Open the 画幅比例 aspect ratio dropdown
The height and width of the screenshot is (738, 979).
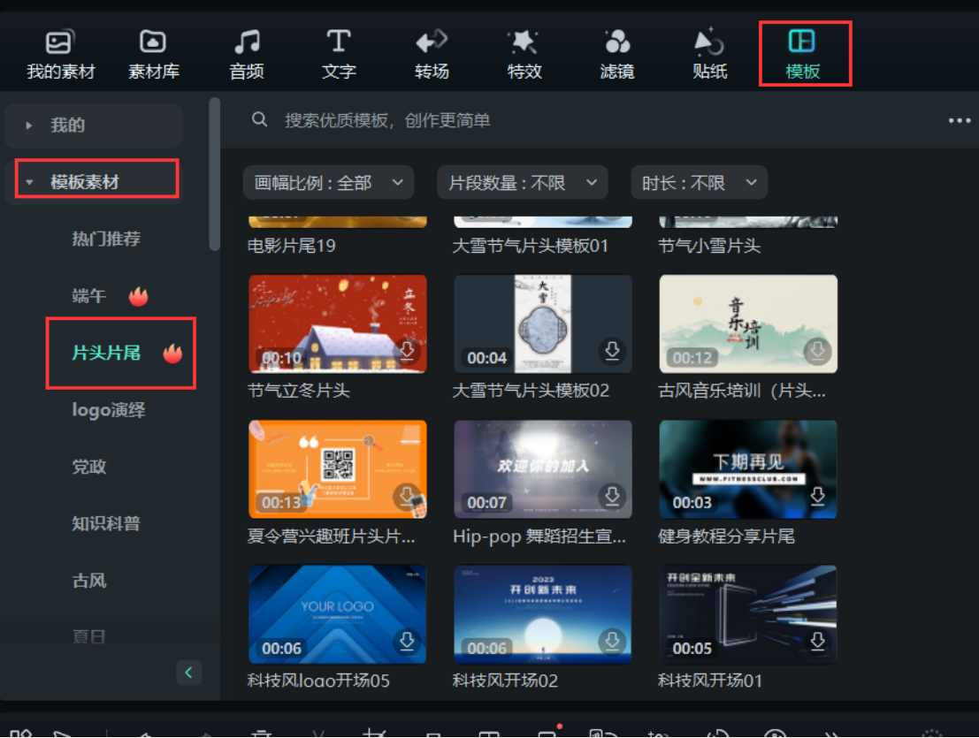pos(328,182)
